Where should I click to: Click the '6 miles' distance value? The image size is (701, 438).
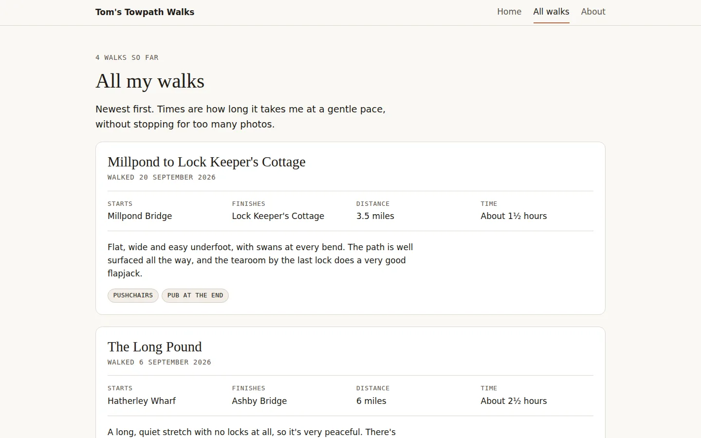[371, 401]
